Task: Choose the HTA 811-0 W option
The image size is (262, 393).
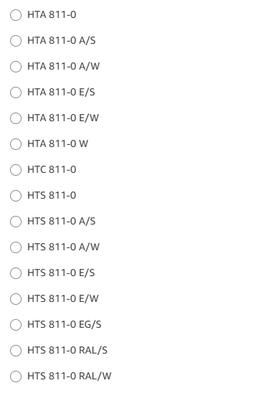Action: click(x=16, y=144)
